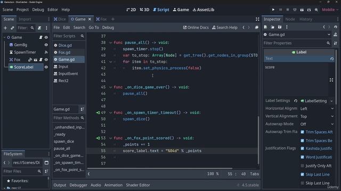Image resolution: width=341 pixels, height=191 pixels.
Task: Open AssetLib workspace
Action: (204, 10)
